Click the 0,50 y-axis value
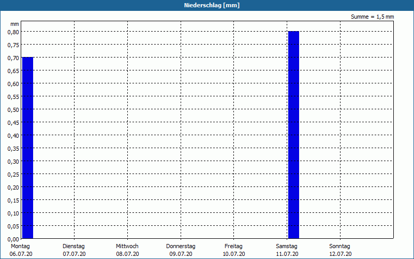The width and height of the screenshot is (414, 259). 13,110
